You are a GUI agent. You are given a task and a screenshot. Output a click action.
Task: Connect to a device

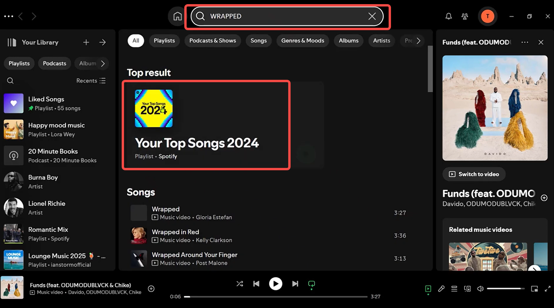467,289
